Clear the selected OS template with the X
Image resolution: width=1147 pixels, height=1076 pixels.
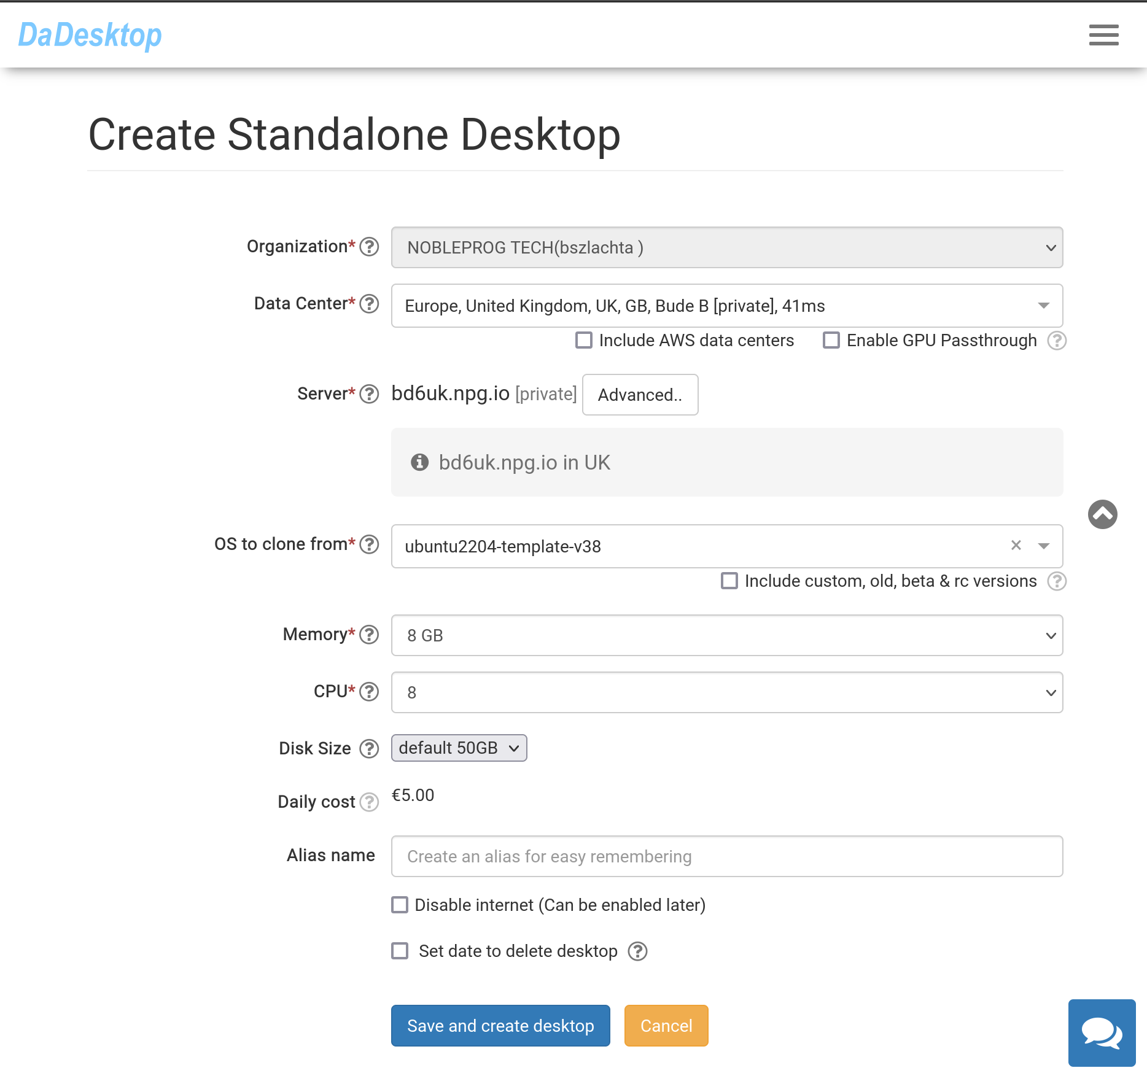1016,546
